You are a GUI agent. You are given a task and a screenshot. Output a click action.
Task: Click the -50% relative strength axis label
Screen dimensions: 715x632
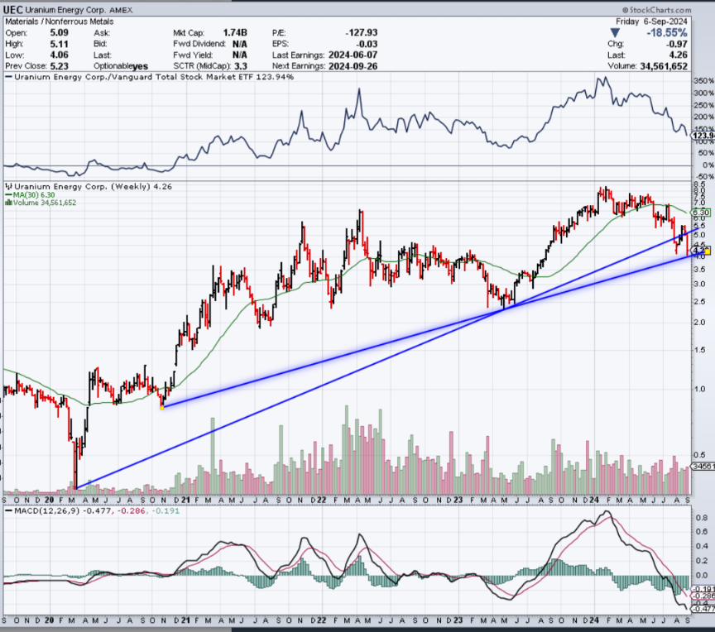(703, 176)
